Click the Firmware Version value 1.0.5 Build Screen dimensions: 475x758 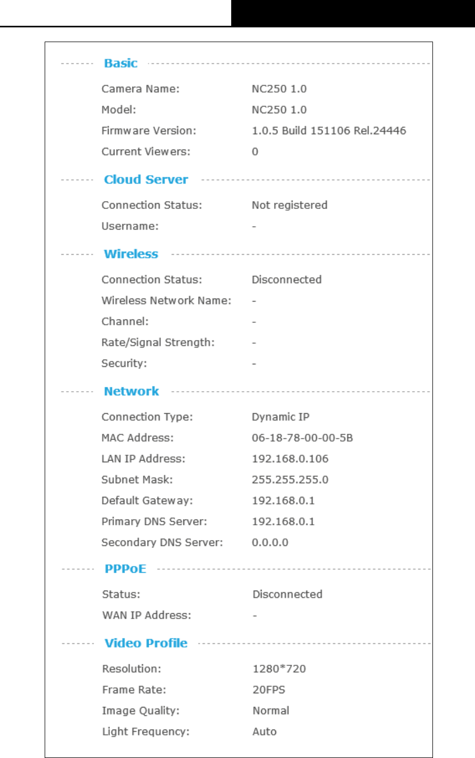329,131
